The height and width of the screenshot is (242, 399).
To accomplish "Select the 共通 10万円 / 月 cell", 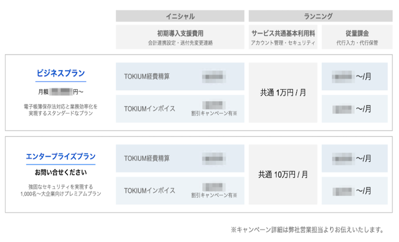I will point(283,175).
